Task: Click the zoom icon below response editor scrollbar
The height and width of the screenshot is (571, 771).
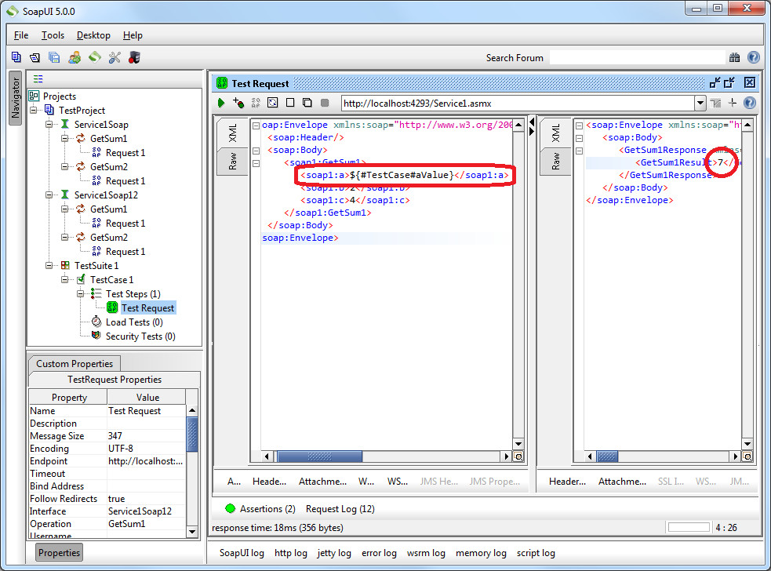Action: [747, 456]
